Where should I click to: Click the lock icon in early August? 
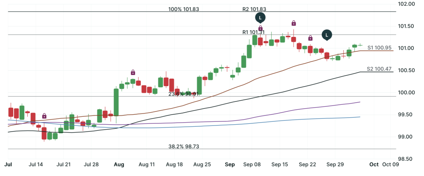(133, 72)
